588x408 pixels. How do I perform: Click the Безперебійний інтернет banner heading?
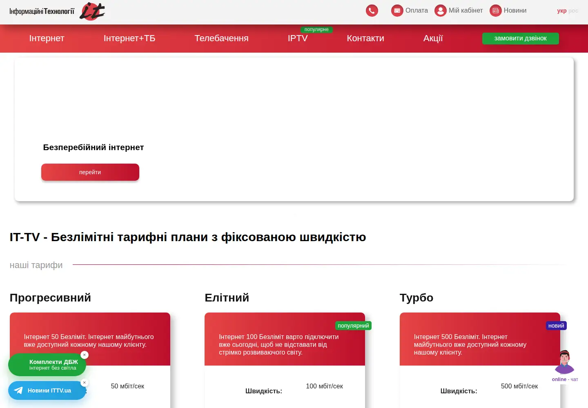click(x=94, y=147)
